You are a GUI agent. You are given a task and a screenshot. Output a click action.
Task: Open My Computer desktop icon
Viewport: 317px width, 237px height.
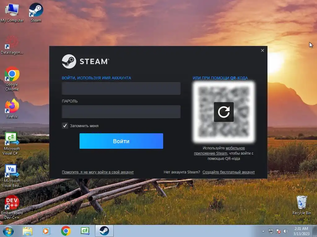(x=12, y=13)
